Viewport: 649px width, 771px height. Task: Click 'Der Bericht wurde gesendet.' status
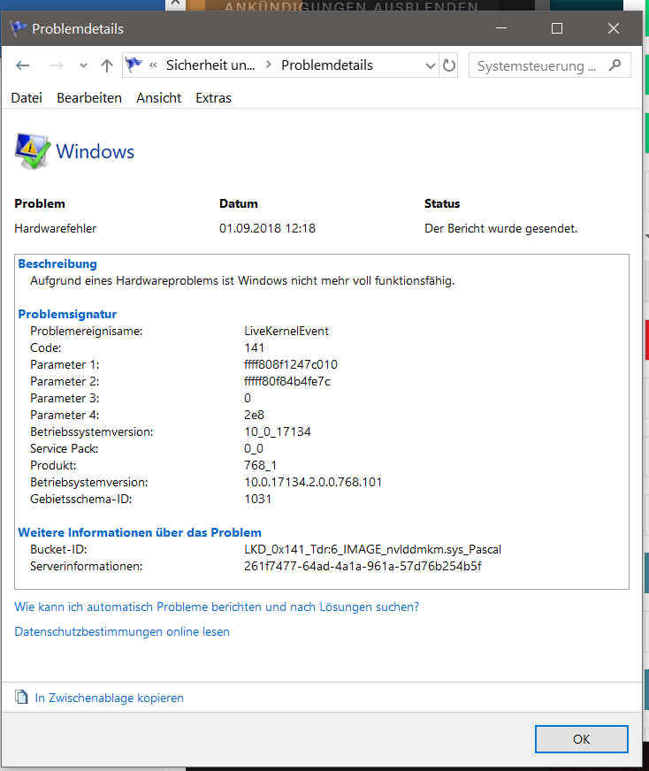coord(501,228)
